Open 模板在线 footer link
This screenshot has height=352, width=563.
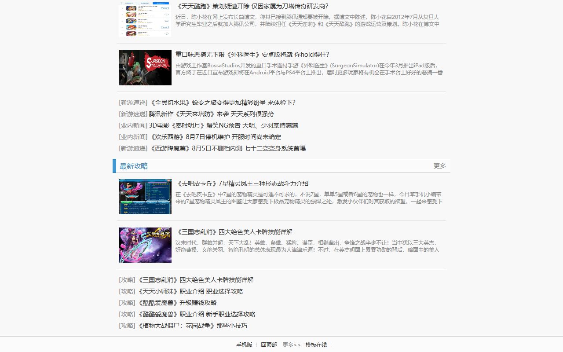316,345
